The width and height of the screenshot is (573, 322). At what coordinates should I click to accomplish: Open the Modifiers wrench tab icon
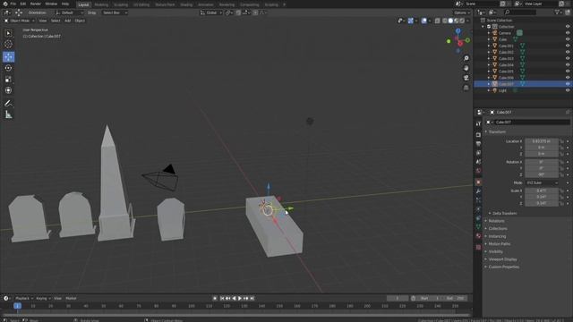(478, 191)
